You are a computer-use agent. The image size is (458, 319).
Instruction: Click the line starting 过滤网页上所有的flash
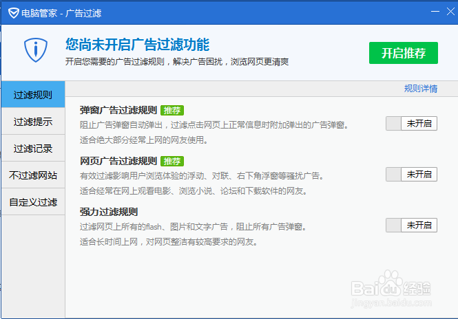pyautogui.click(x=194, y=227)
